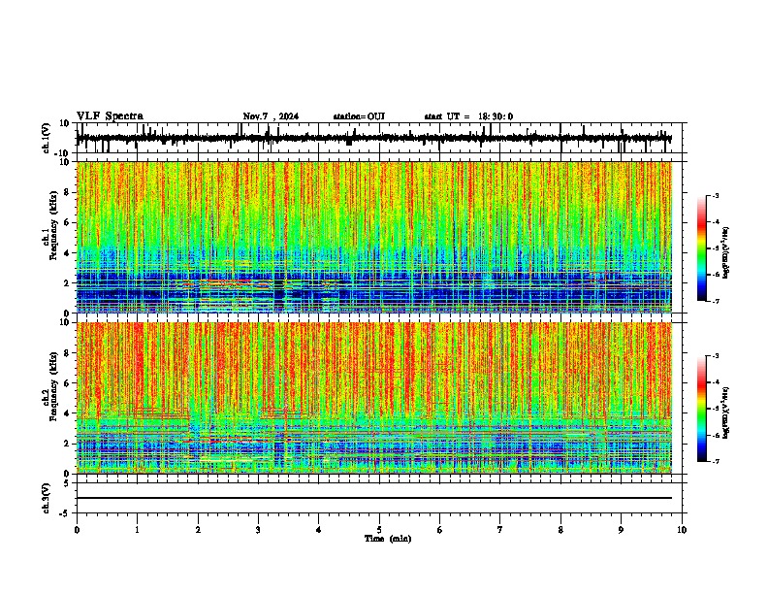Viewport: 768px width, 594px height.
Task: Click the ch.1 color scale units label
Action: (x=727, y=253)
